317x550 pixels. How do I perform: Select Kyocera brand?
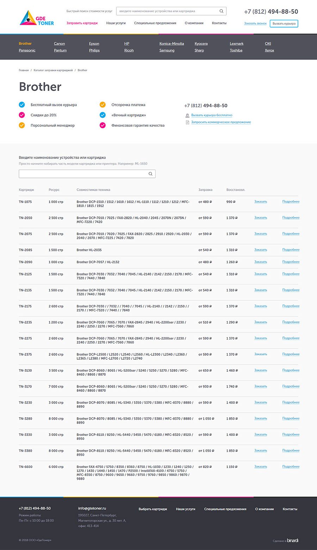[201, 44]
